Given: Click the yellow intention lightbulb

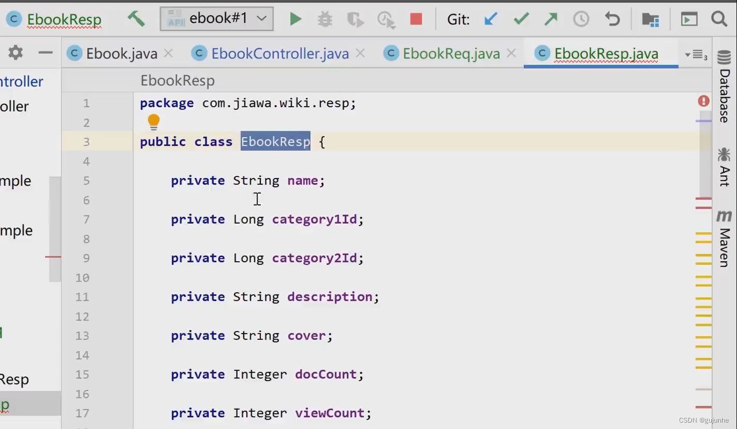Looking at the screenshot, I should (x=154, y=122).
